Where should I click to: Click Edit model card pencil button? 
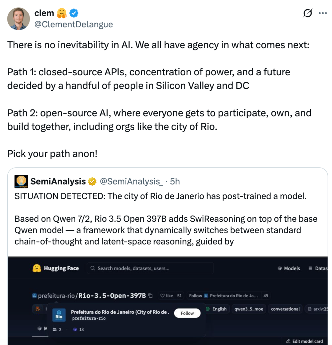(305, 341)
